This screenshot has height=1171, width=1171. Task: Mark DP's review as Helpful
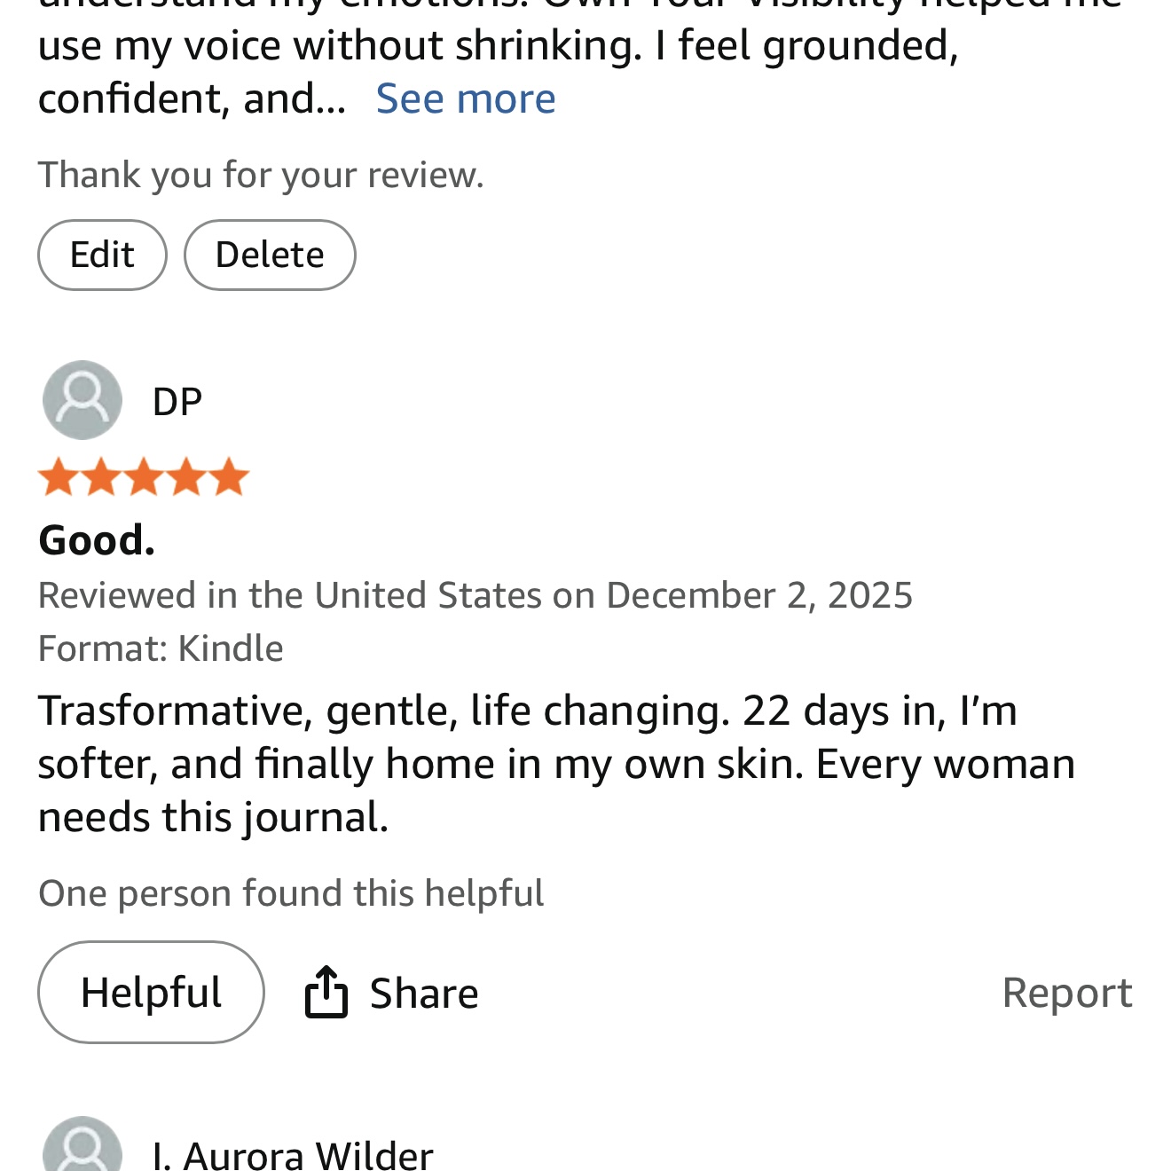pyautogui.click(x=151, y=992)
